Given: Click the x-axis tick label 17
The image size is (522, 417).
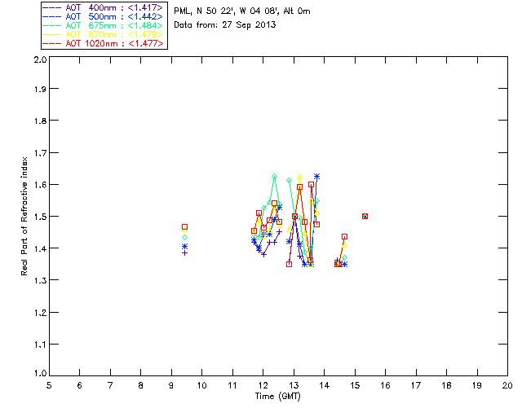Looking at the screenshot, I should [416, 385].
